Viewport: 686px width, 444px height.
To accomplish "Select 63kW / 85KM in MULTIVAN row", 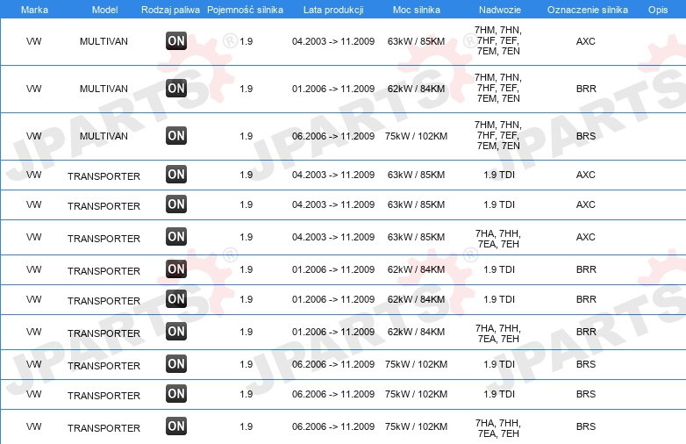I will pos(416,41).
